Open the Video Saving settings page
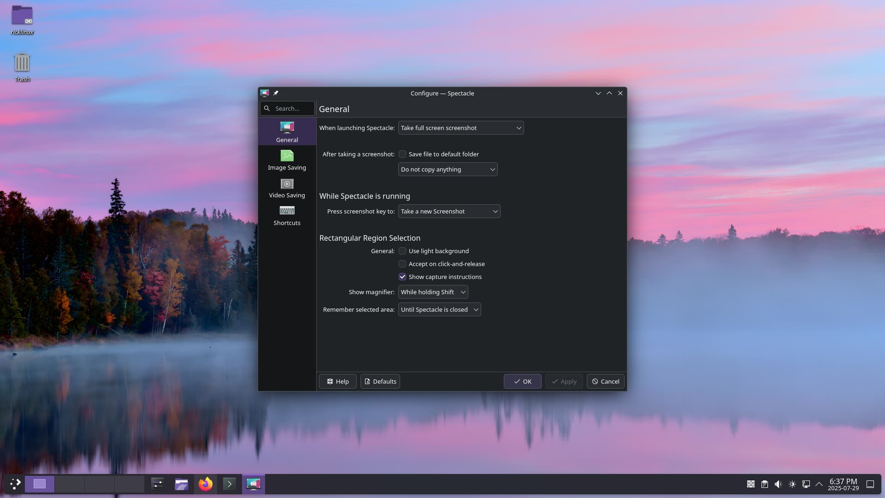885x498 pixels. pyautogui.click(x=287, y=188)
